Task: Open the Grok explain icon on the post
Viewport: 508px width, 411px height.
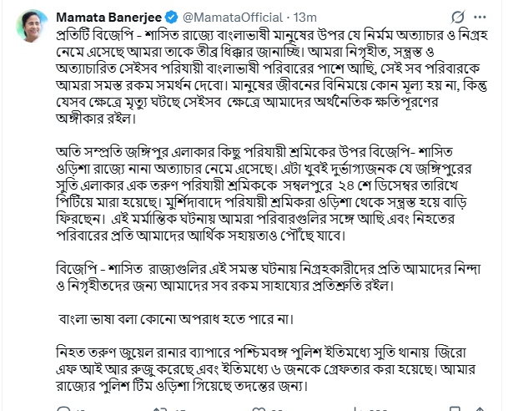Action: coord(457,16)
